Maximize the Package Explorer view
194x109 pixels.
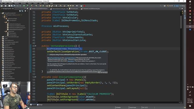click(x=27, y=8)
